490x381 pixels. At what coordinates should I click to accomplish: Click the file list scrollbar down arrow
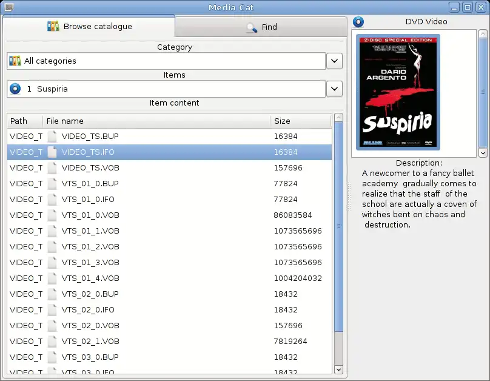[338, 369]
